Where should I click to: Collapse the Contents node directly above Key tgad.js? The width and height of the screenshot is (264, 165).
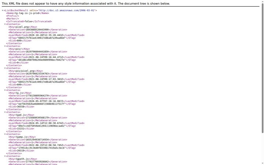5,112
